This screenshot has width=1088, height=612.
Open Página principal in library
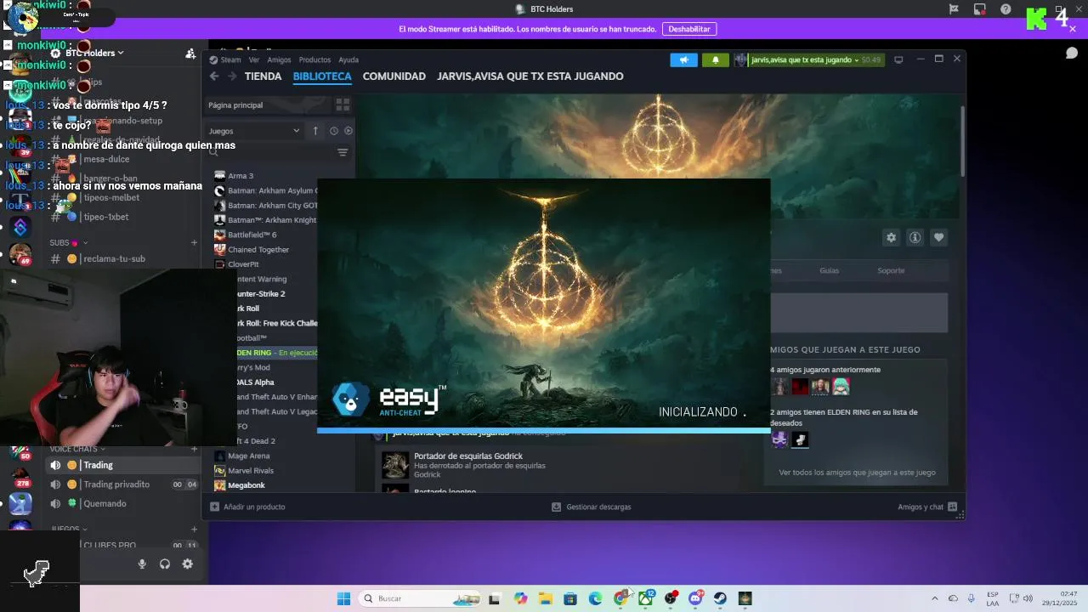pyautogui.click(x=235, y=105)
